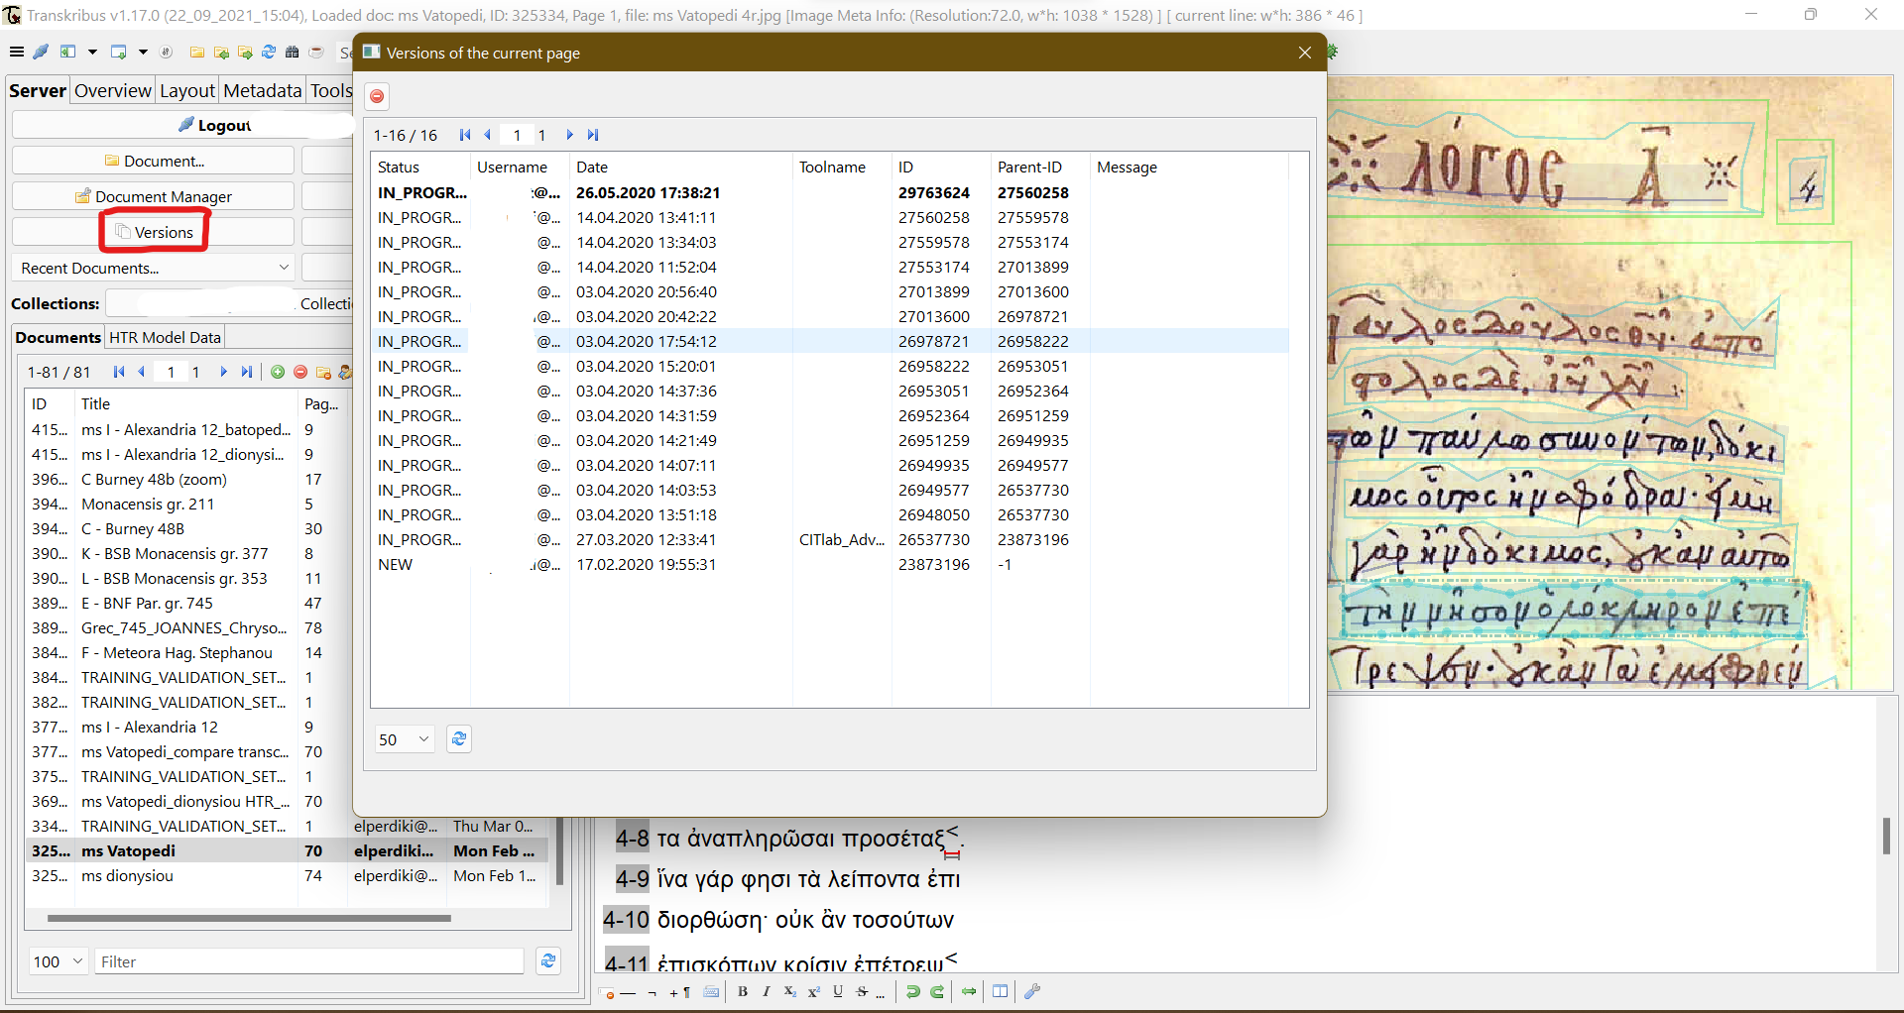Screen dimensions: 1904x1013
Task: Select the HTR Model Data tab
Action: [165, 337]
